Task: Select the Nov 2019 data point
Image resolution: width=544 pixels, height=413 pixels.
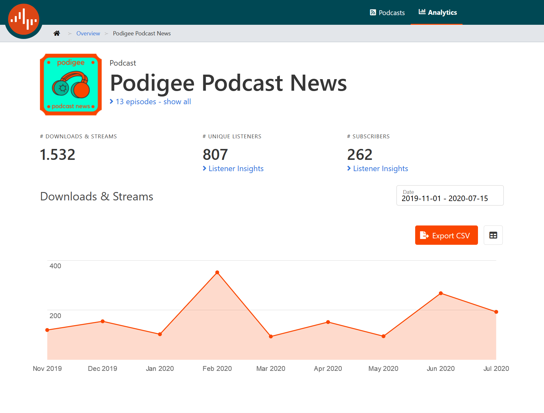Action: pos(47,330)
